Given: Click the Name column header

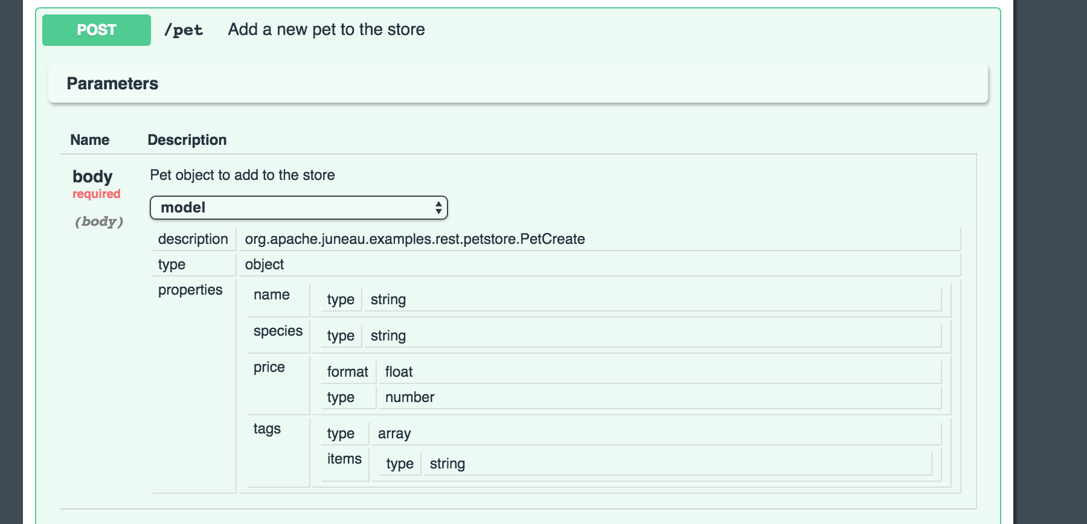Looking at the screenshot, I should [89, 140].
